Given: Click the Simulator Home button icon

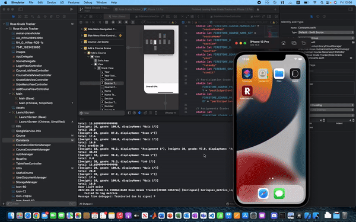Looking at the screenshot, I should tap(284, 43).
